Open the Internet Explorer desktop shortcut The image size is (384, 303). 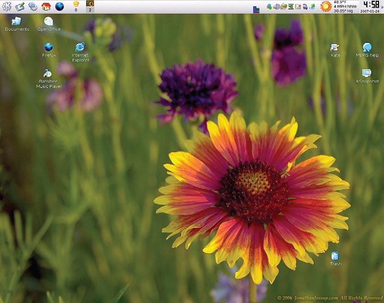point(80,47)
